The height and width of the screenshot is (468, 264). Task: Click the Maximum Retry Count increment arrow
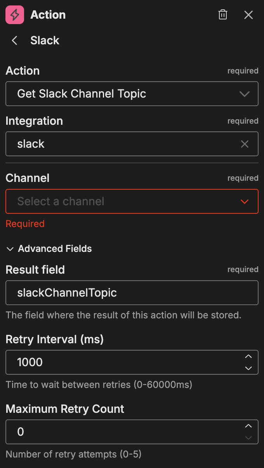[248, 426]
